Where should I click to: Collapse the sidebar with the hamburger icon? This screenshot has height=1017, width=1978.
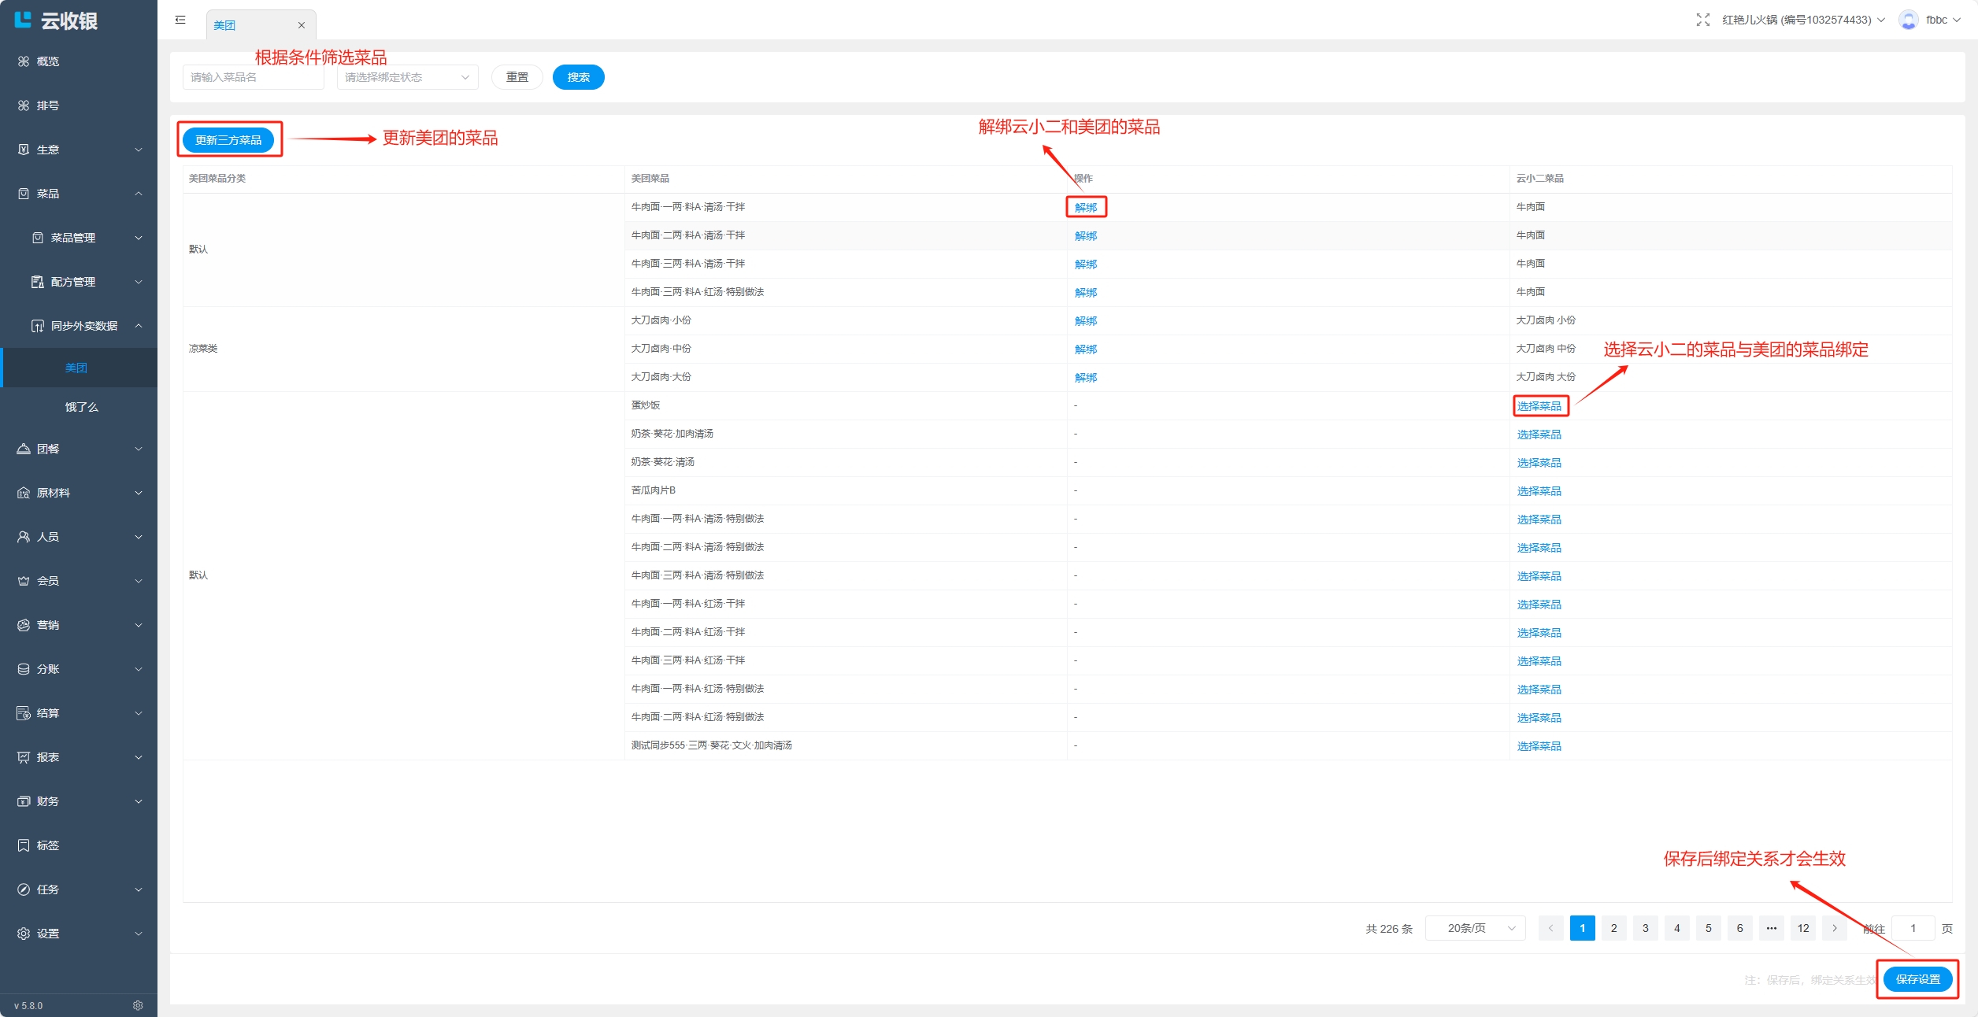click(x=180, y=20)
